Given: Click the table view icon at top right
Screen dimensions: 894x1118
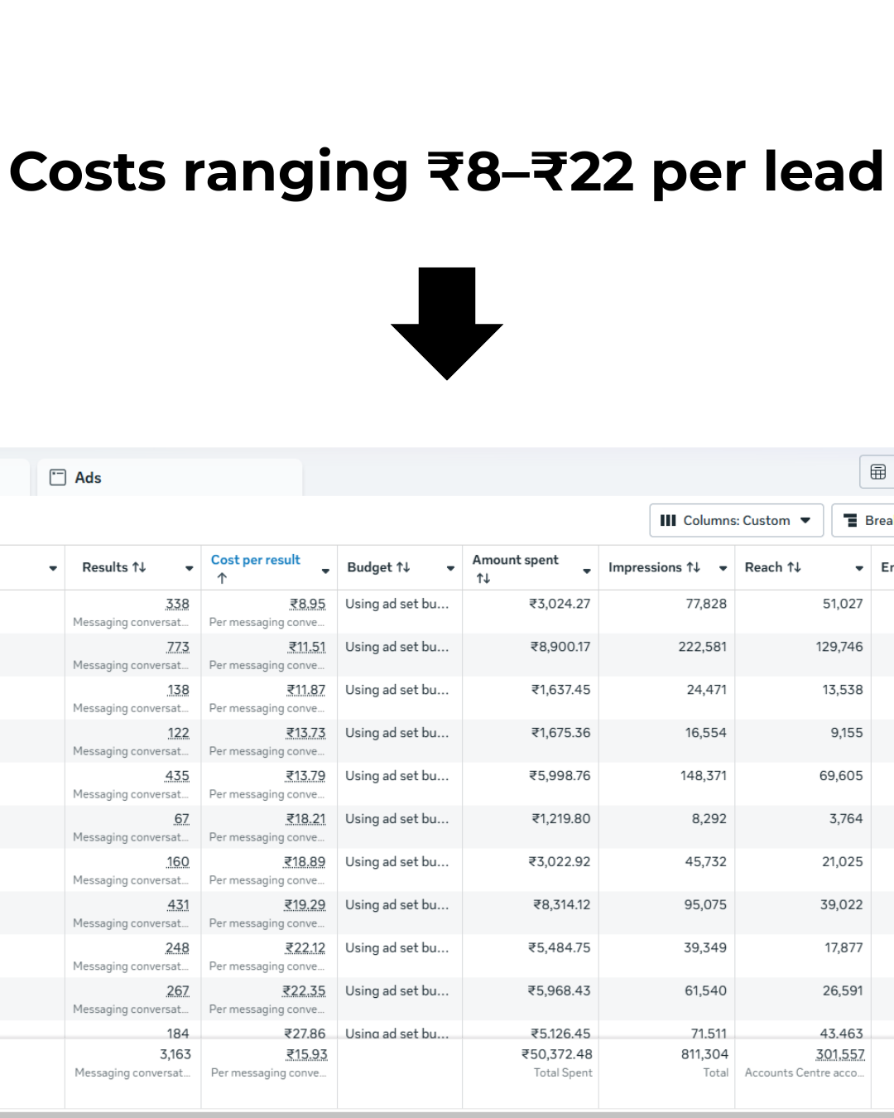Looking at the screenshot, I should [x=877, y=472].
